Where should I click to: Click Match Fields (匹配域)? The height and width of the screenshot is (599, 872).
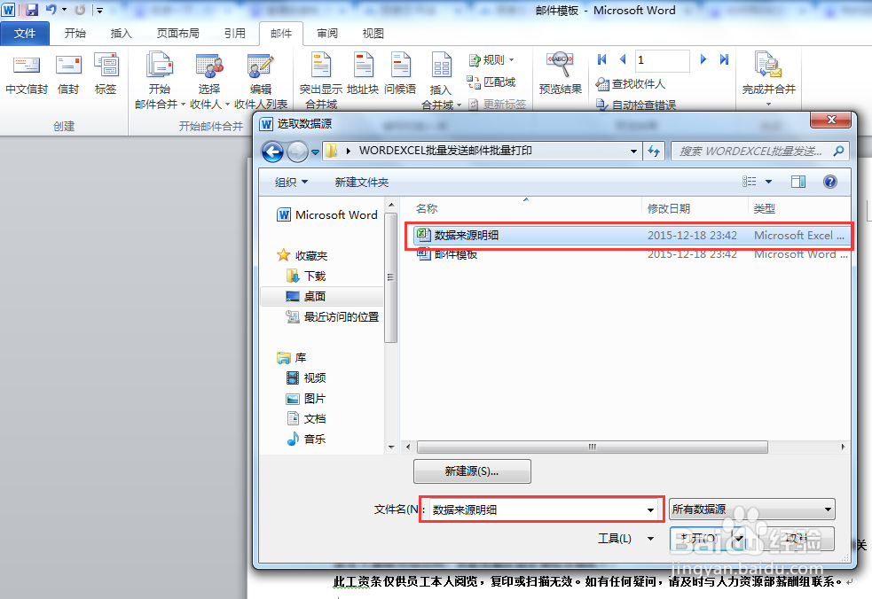(x=491, y=82)
